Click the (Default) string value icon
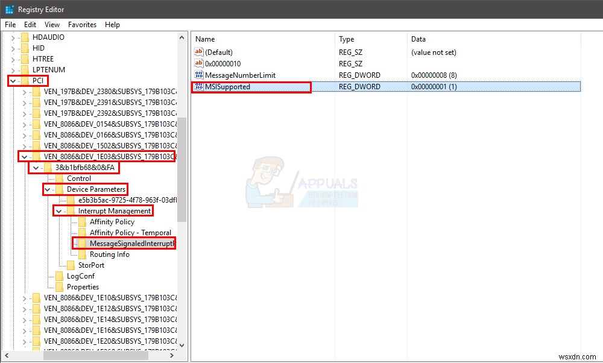This screenshot has width=603, height=363. pyautogui.click(x=199, y=52)
